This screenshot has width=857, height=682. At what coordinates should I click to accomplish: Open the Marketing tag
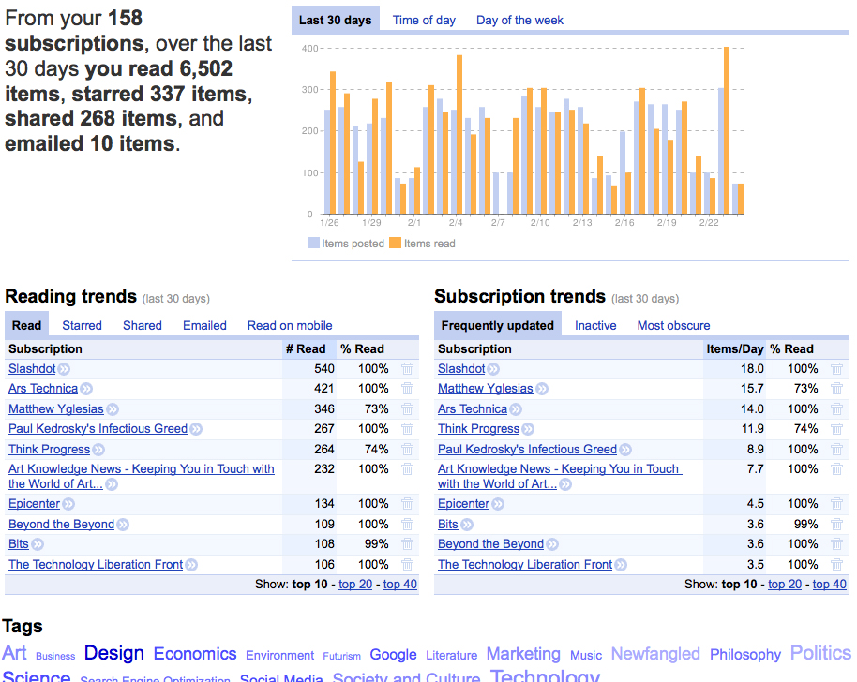coord(523,654)
